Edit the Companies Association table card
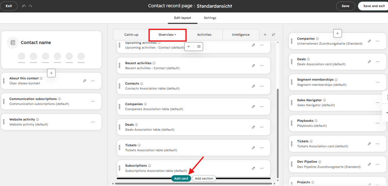 (x=253, y=107)
